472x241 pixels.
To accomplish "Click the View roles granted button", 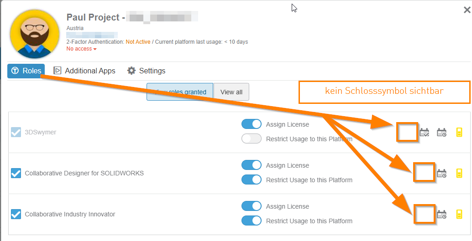I will (x=180, y=92).
